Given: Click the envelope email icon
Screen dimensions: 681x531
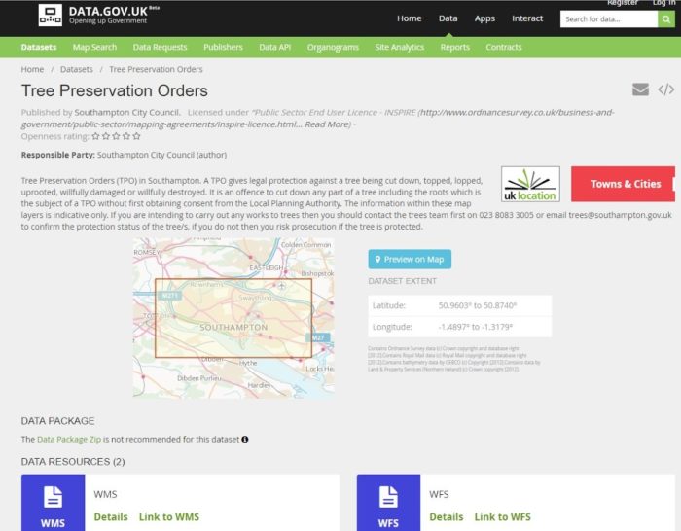Looking at the screenshot, I should coord(640,89).
